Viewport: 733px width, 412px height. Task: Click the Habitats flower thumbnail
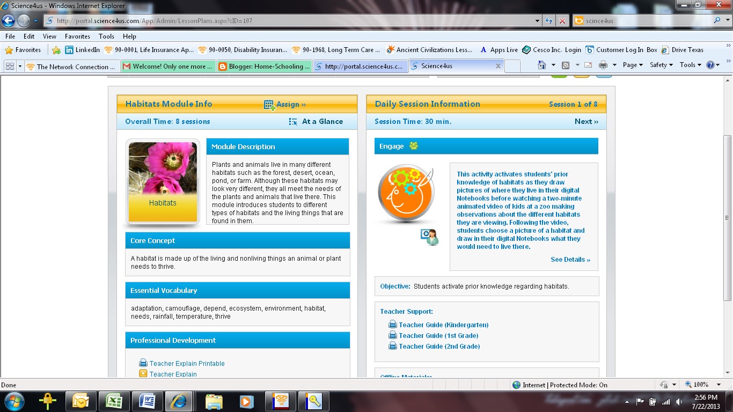pos(163,182)
